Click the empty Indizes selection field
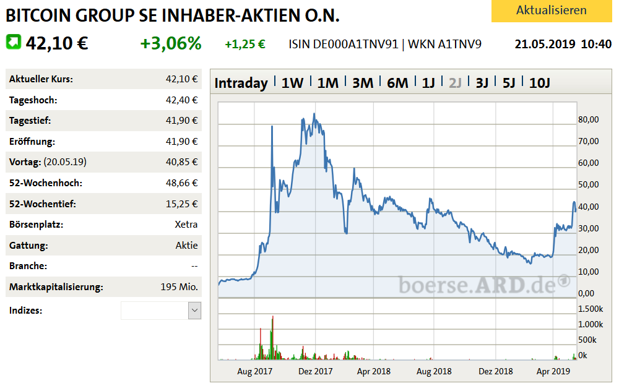This screenshot has height=391, width=619. coord(155,311)
